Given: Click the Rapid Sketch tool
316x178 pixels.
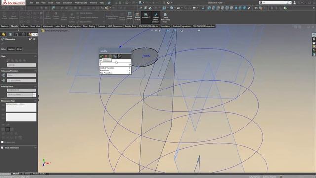Looking at the screenshot, I should [x=137, y=16].
